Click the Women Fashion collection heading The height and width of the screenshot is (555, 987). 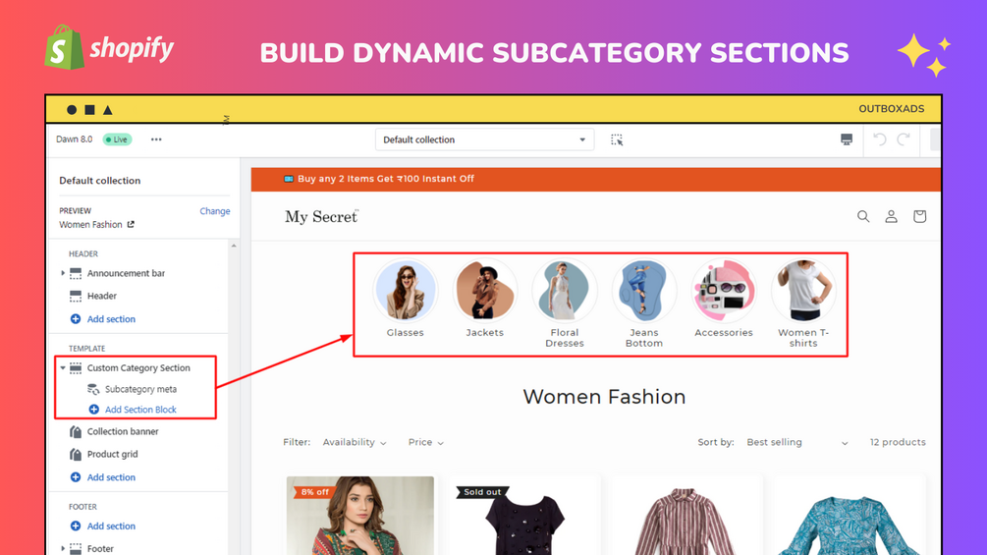(604, 397)
